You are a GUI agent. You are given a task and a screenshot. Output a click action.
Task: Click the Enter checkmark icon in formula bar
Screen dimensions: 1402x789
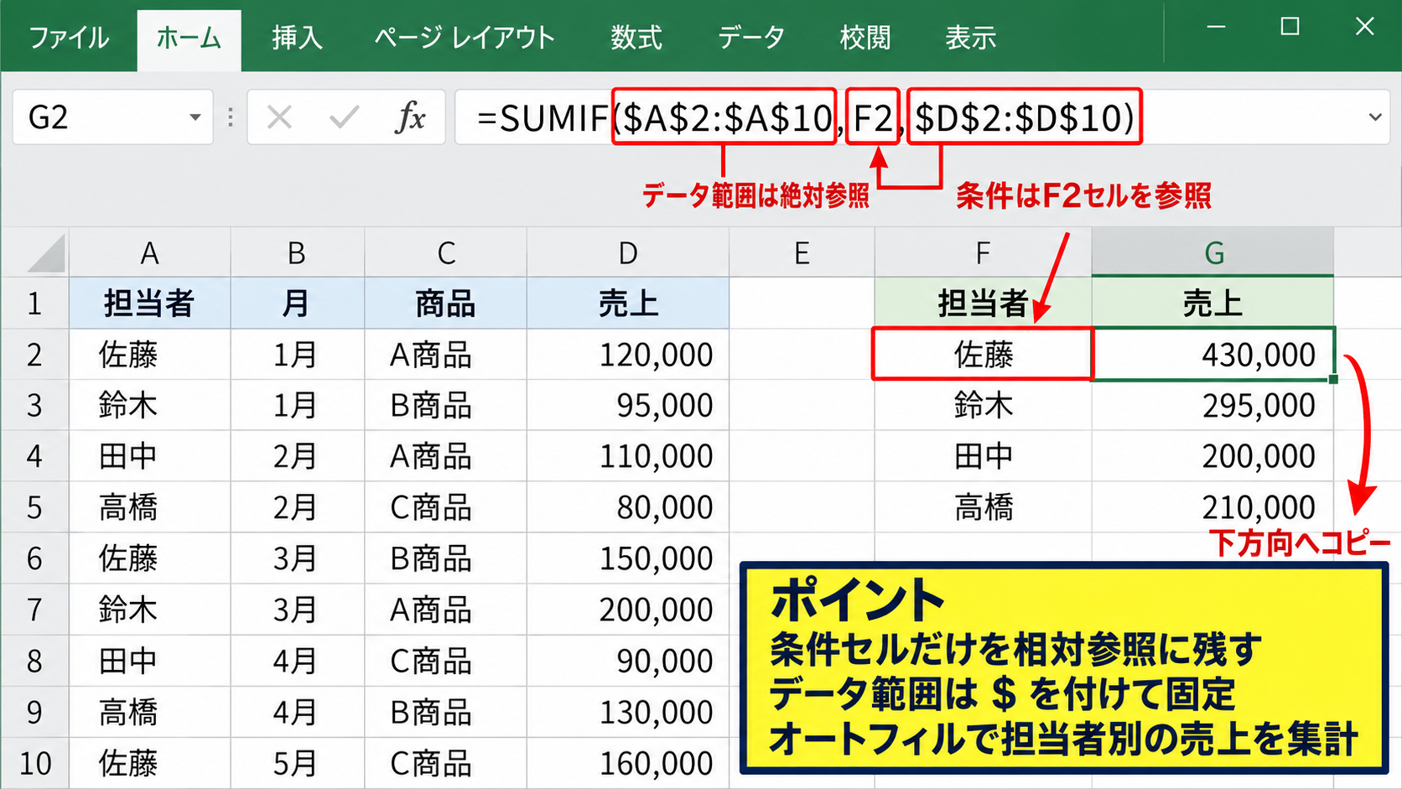(x=344, y=117)
